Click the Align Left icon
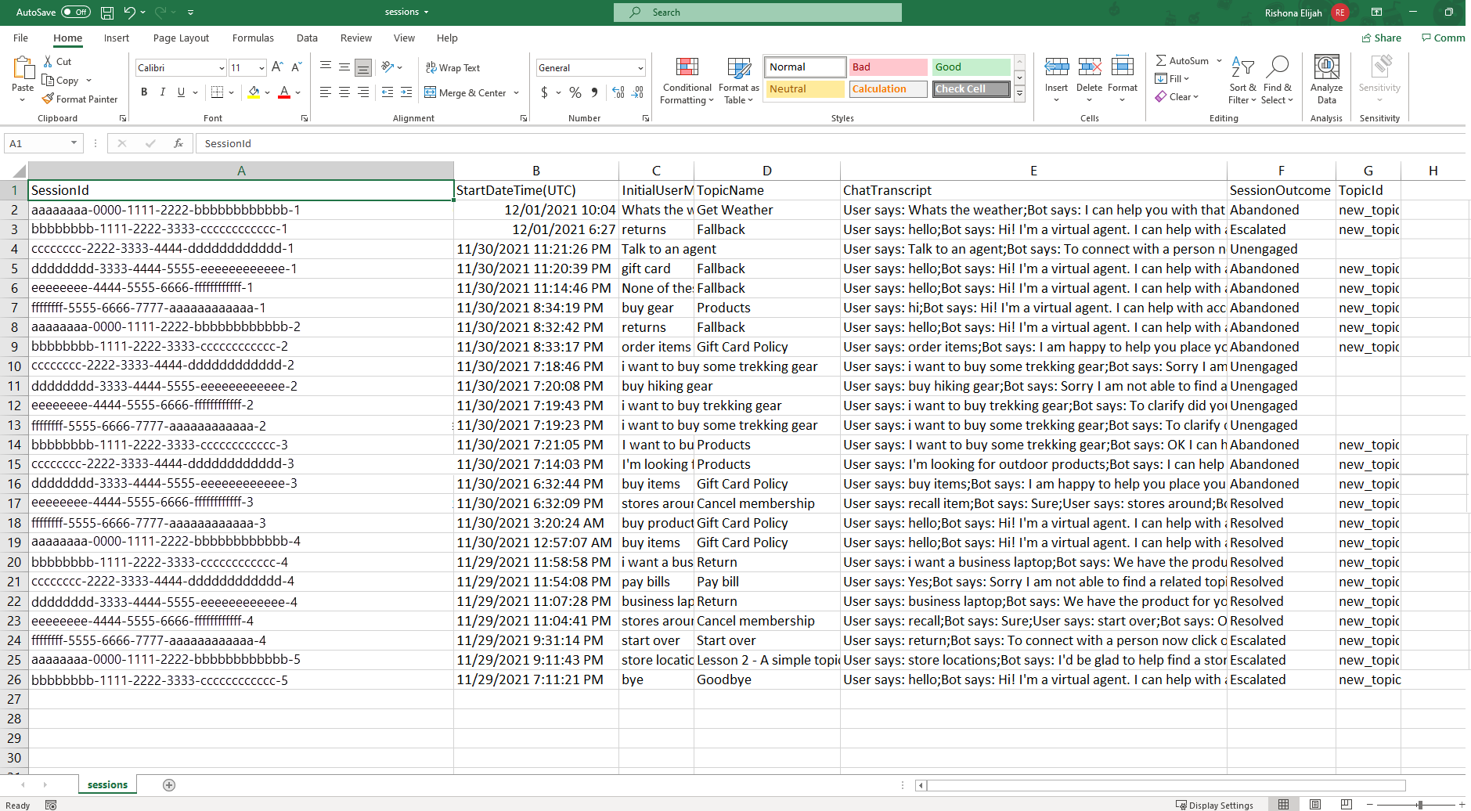The width and height of the screenshot is (1471, 811). pos(326,92)
